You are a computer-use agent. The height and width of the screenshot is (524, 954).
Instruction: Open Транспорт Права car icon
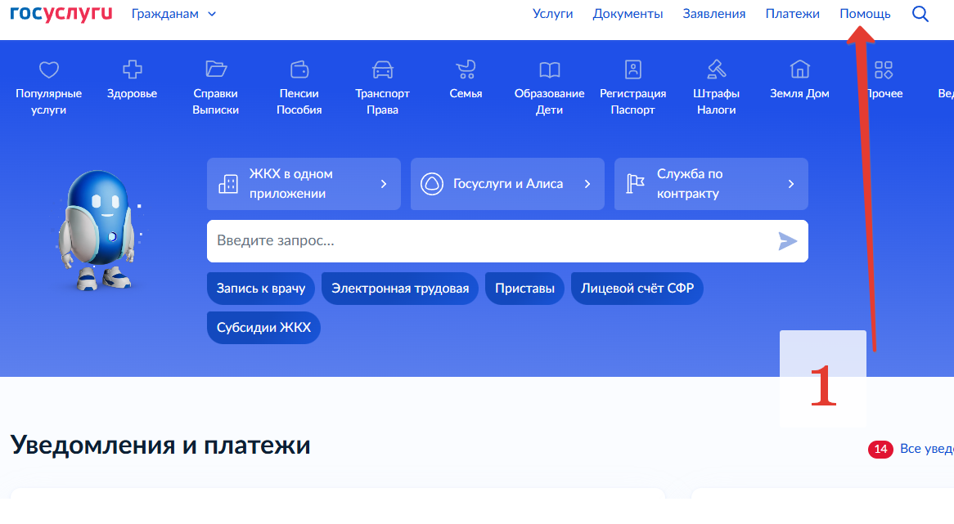point(383,69)
